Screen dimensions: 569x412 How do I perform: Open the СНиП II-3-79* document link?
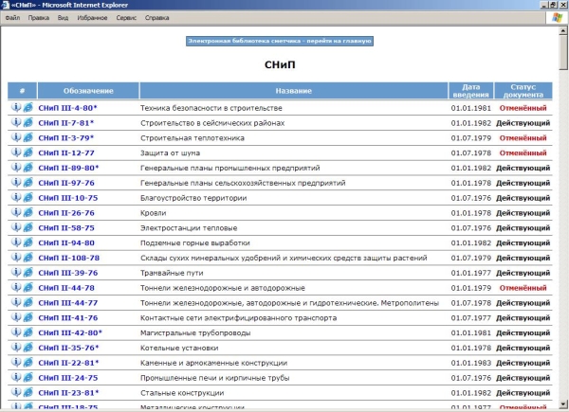(x=65, y=138)
